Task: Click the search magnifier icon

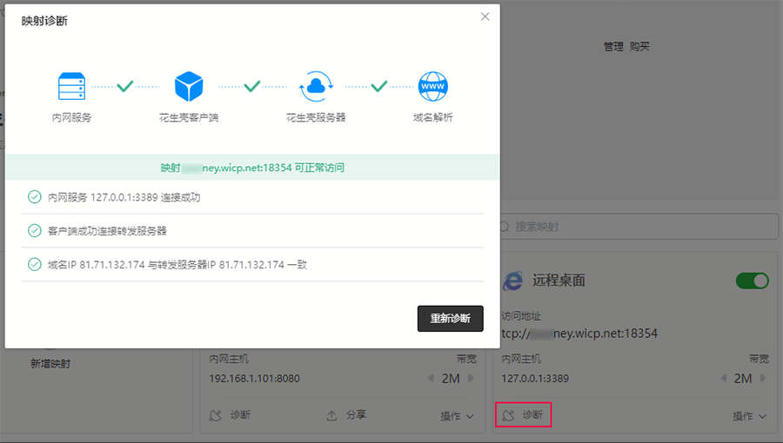Action: [505, 227]
